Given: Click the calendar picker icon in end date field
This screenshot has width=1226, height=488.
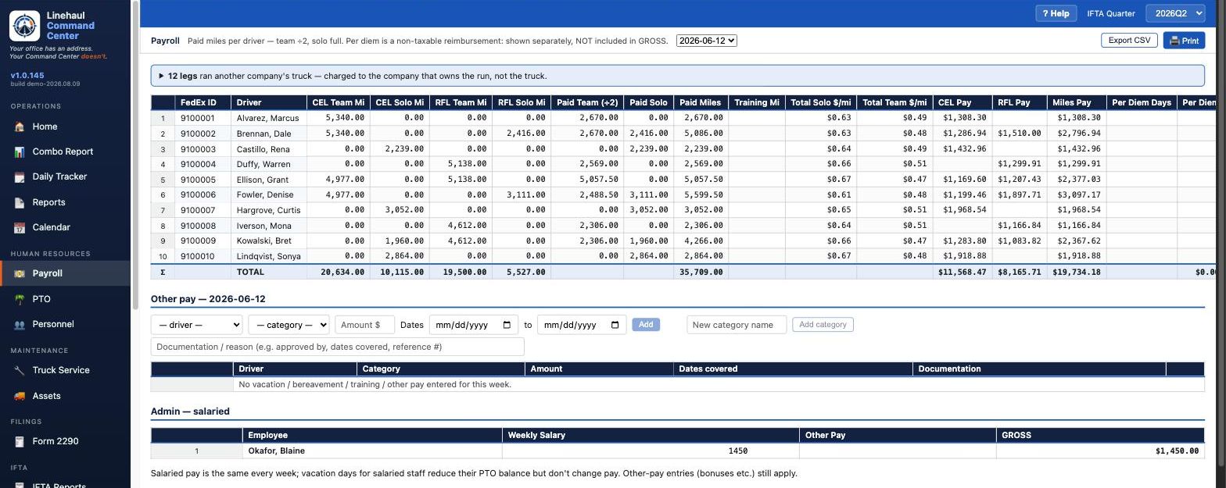Looking at the screenshot, I should click(x=615, y=325).
